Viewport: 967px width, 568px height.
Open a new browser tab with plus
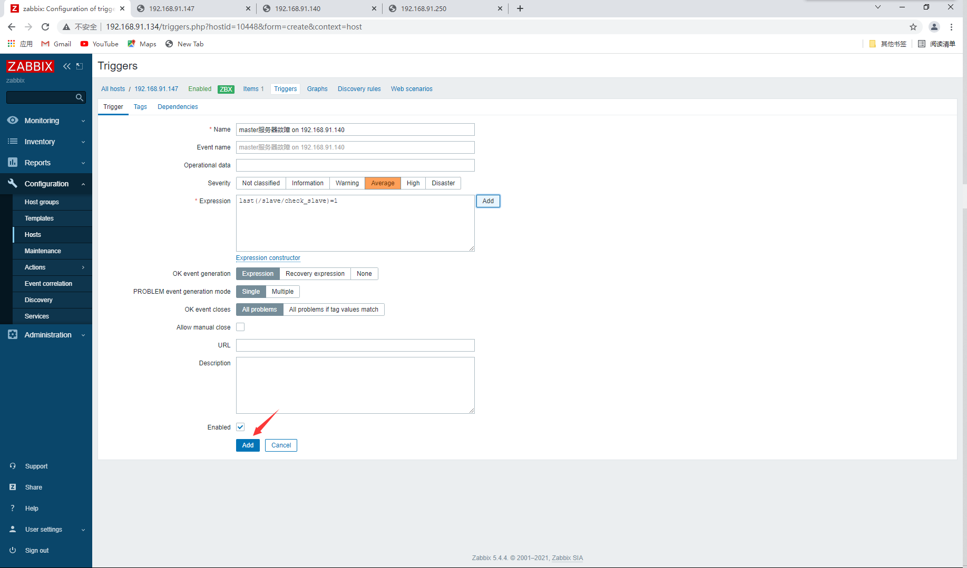(x=520, y=8)
